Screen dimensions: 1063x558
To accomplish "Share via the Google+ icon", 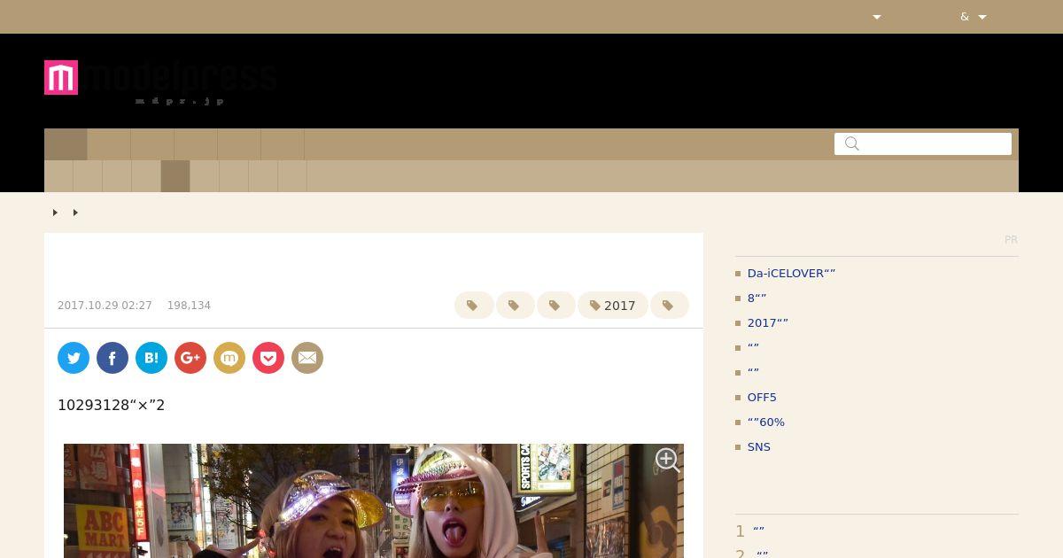I will [190, 358].
